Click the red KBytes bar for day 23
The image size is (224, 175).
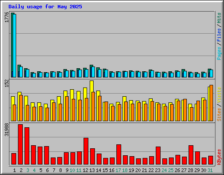coord(158,156)
